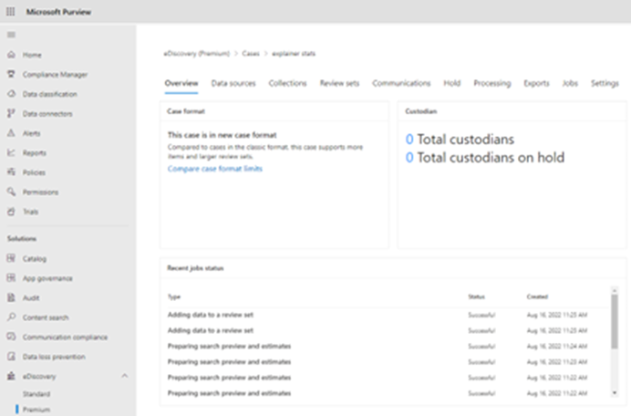Open Premium under eDiscovery

click(36, 410)
